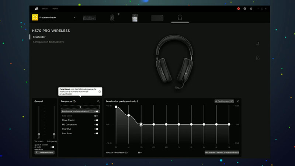Click the Corsair sails logo
This screenshot has width=295, height=166.
(x=37, y=8)
